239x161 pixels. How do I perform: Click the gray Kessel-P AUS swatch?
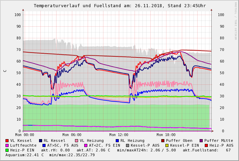click(127, 145)
